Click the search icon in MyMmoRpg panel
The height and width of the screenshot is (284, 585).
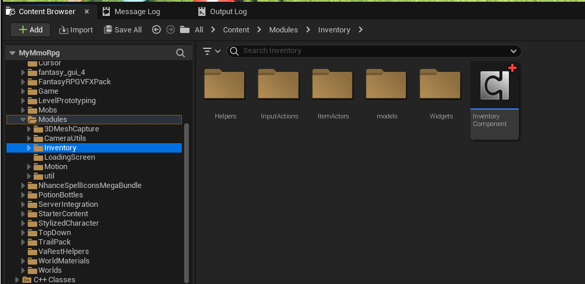(x=181, y=53)
